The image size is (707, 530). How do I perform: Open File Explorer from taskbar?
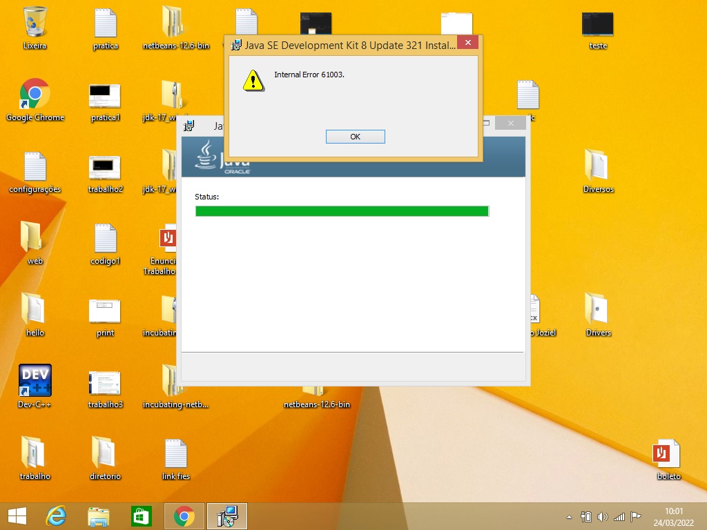click(x=98, y=516)
